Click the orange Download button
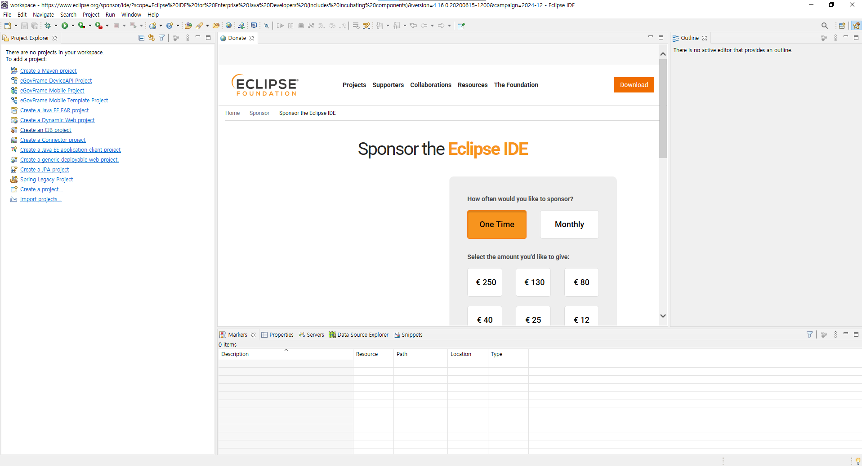The image size is (862, 466). click(634, 85)
